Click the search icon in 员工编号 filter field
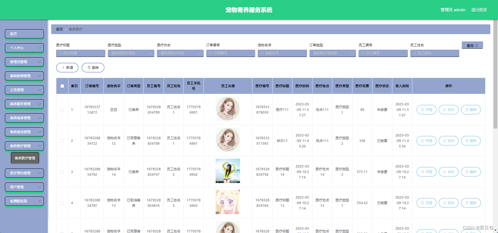 [363, 53]
